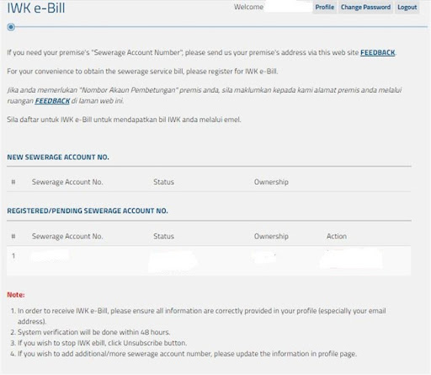Click the 'For your convenience' sentence
Viewport: 431px width, 375px height.
click(142, 72)
